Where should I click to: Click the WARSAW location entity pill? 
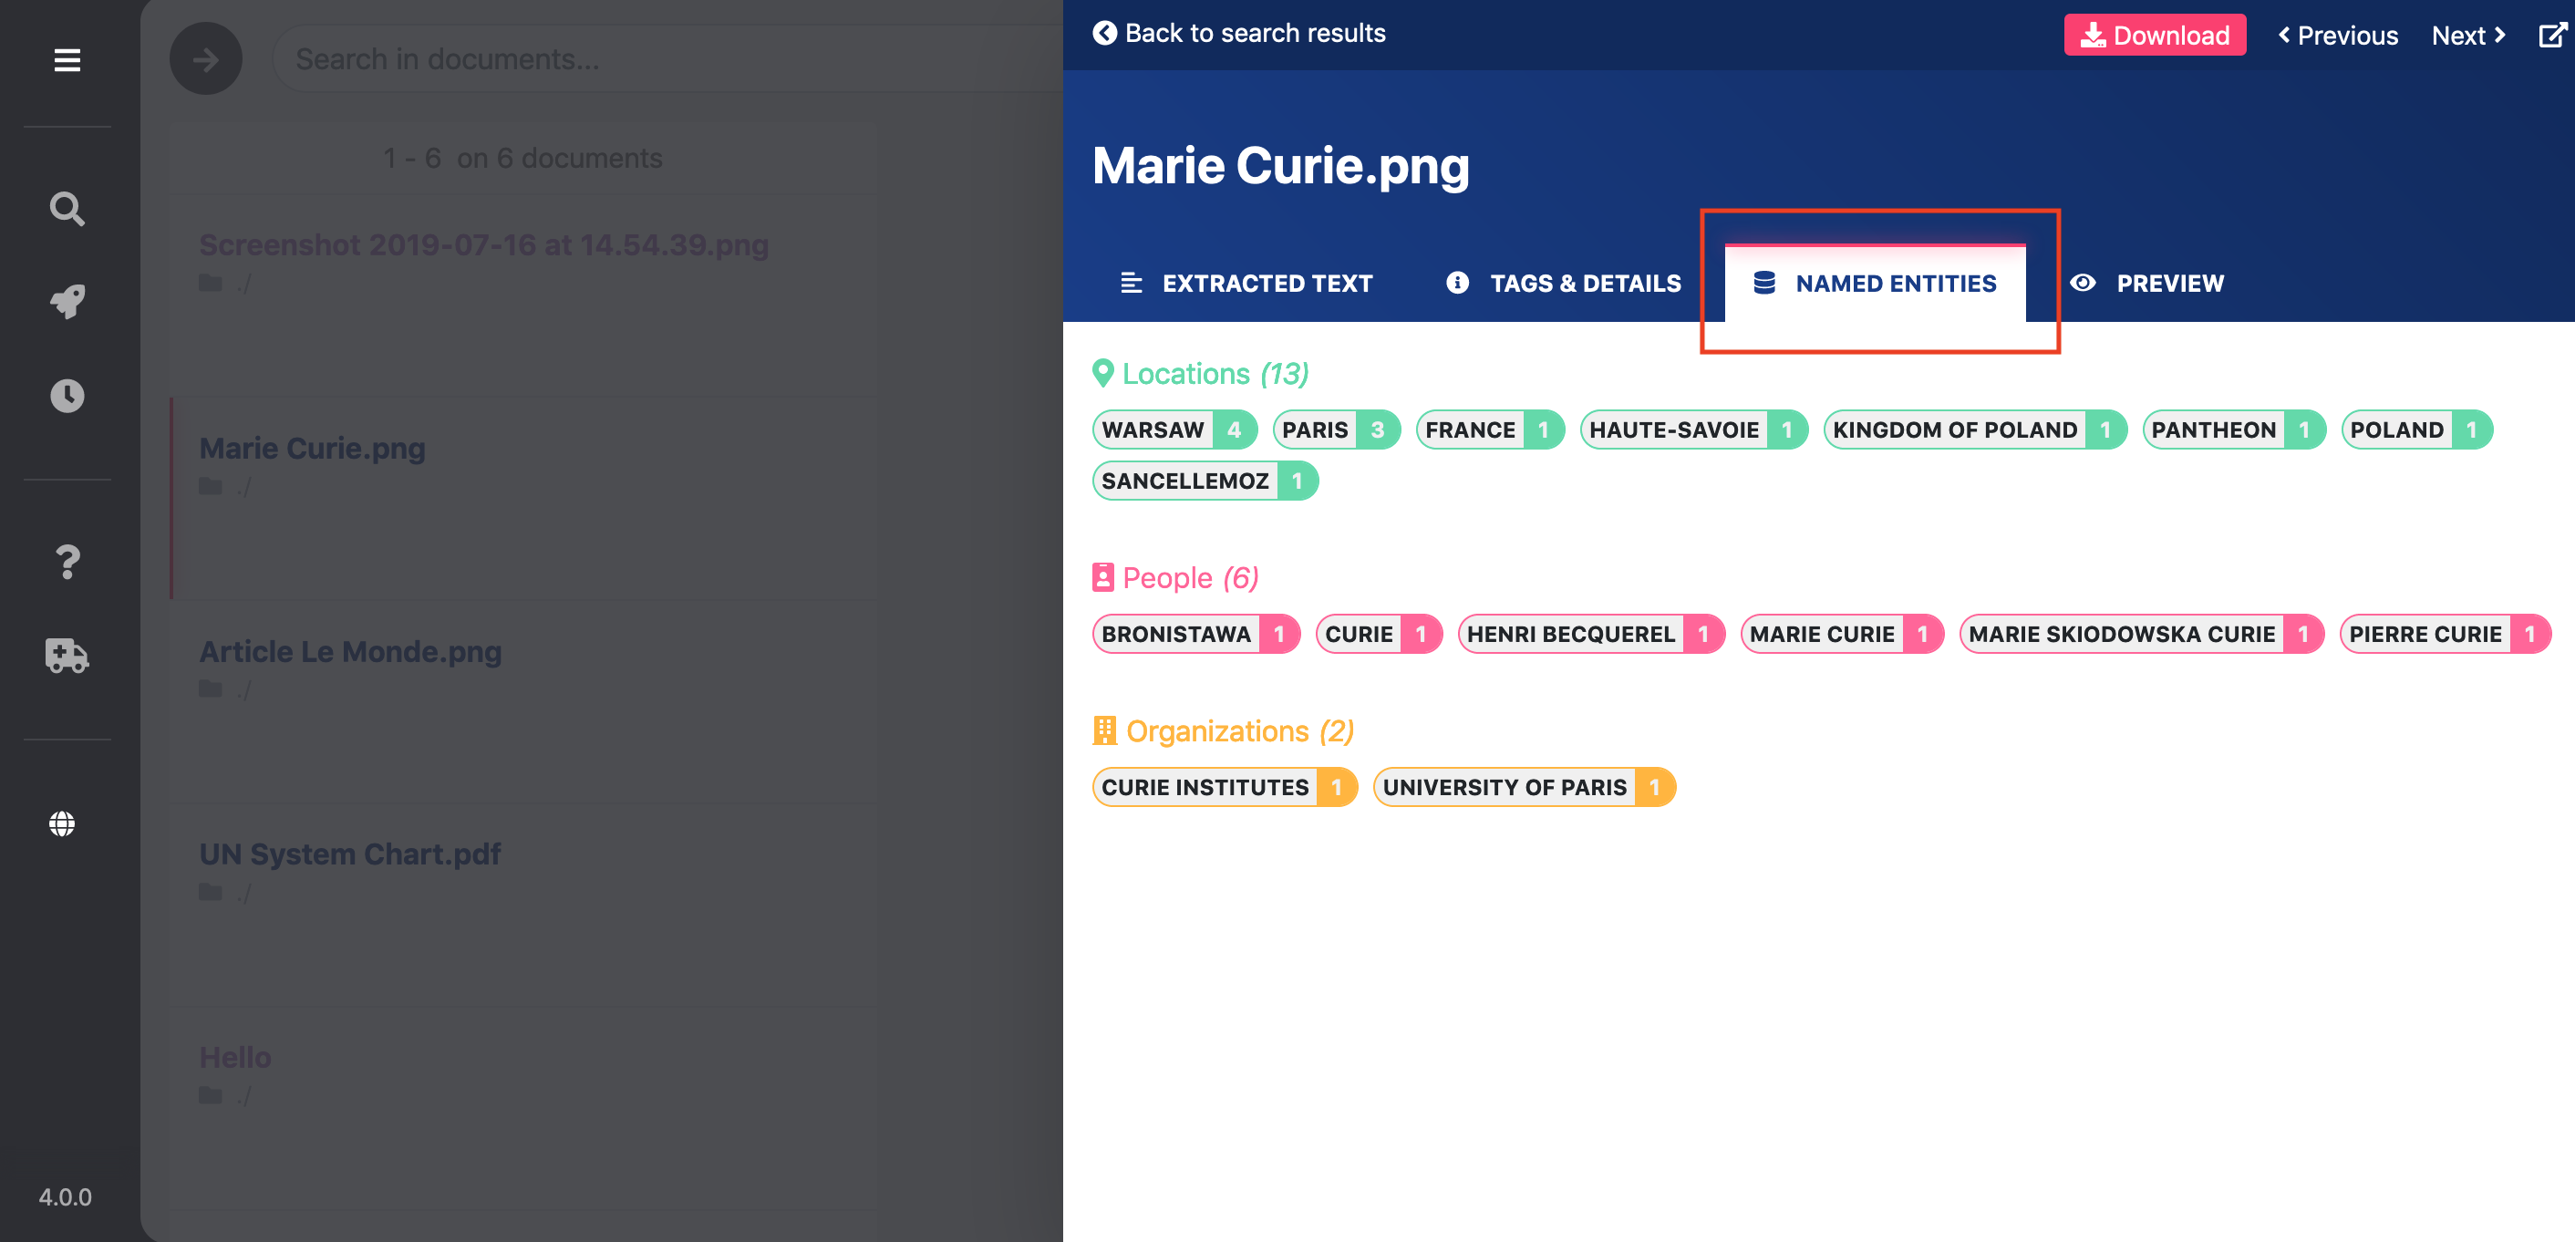pos(1174,430)
